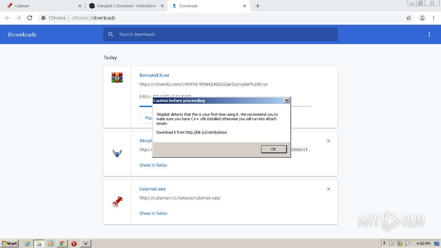Screen dimensions: 441x248
Task: Bookmark this page with star icon
Action: coord(409,18)
